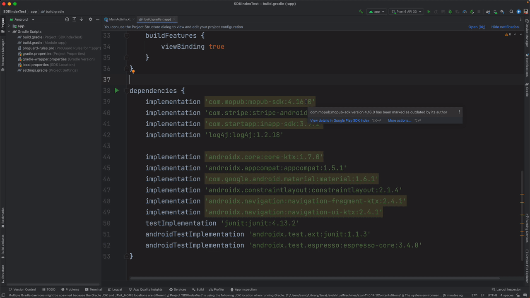Start debugging with the green bug icon

(450, 12)
